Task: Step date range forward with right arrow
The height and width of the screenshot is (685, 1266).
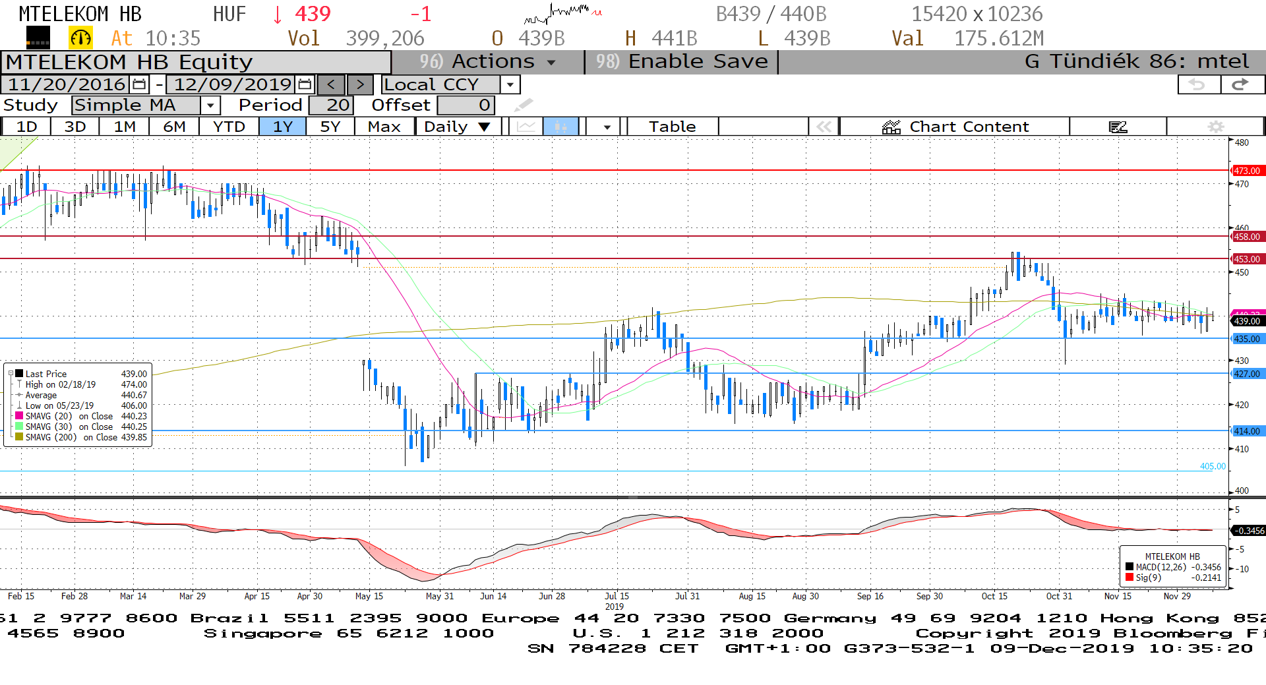Action: pos(360,84)
